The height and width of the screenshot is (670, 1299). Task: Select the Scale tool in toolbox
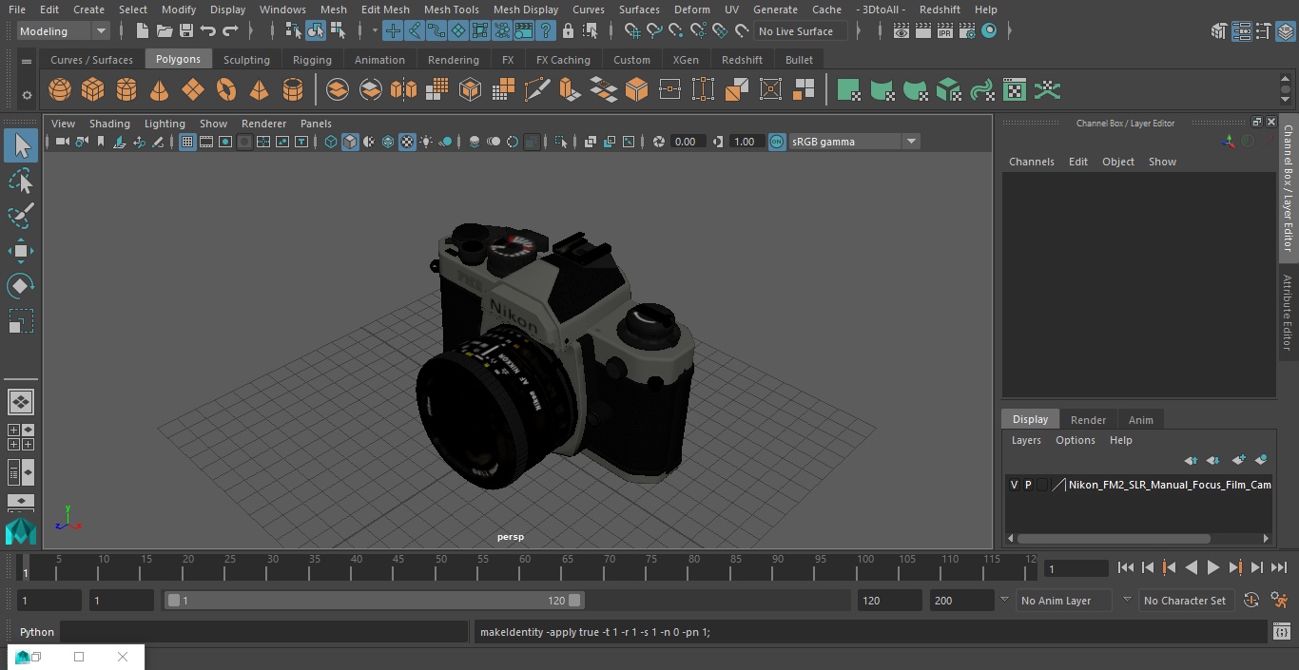coord(21,321)
